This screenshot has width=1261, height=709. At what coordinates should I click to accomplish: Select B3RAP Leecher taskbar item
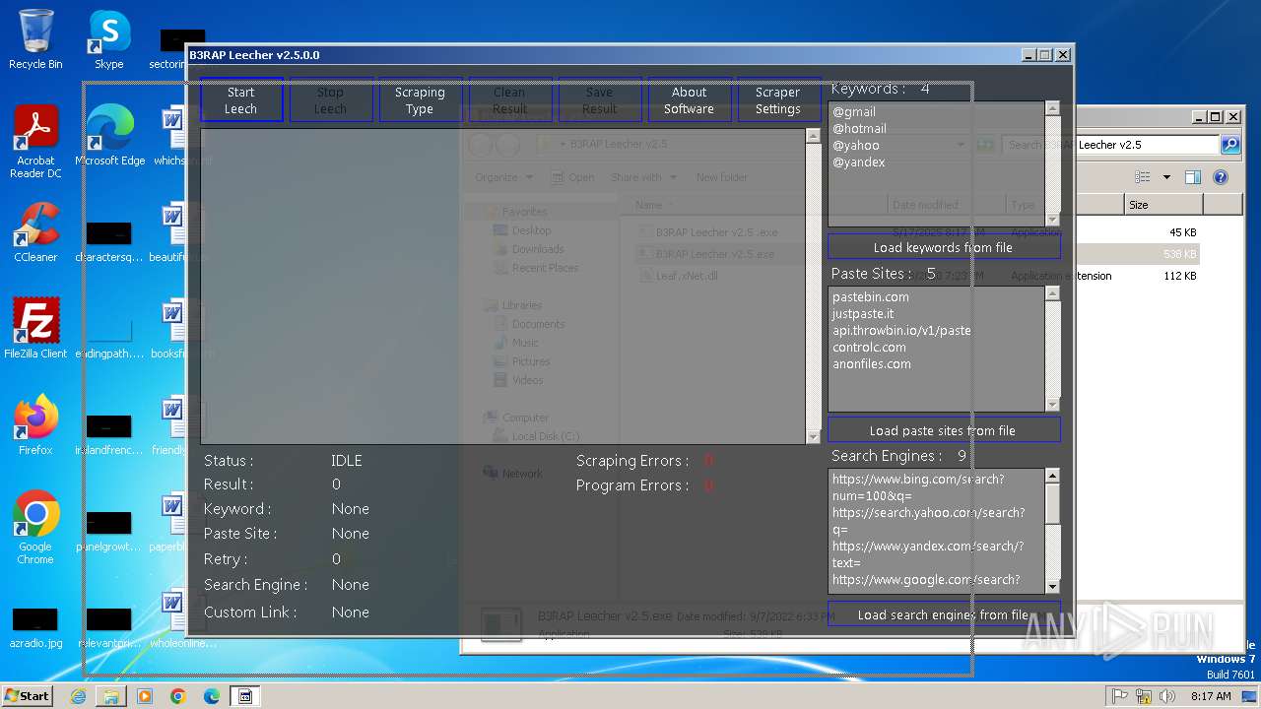[245, 696]
